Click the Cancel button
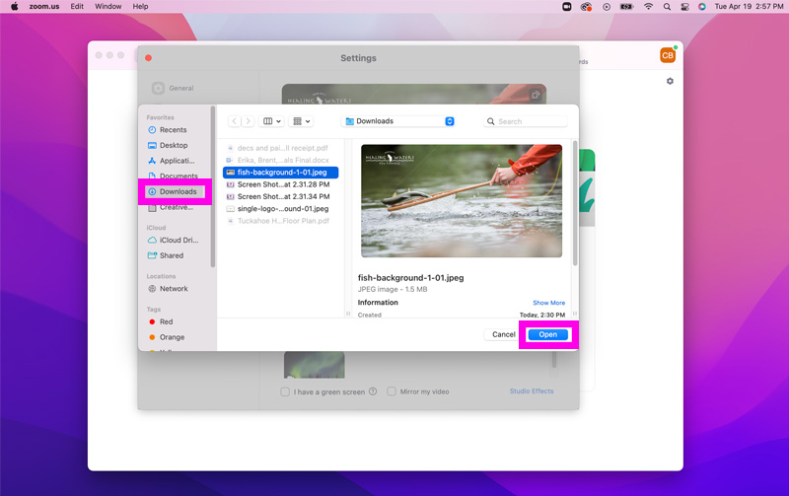 503,334
